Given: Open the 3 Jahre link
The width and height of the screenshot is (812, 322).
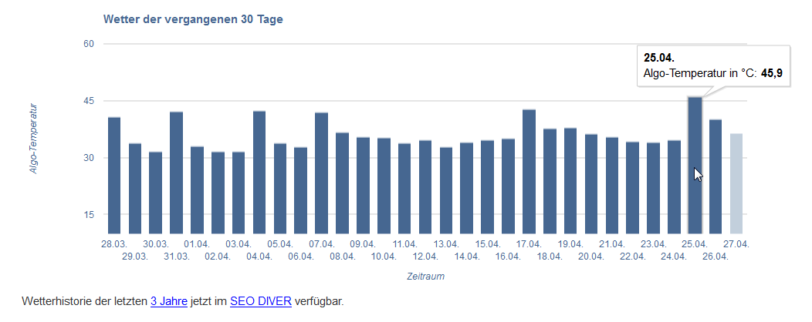Looking at the screenshot, I should (168, 301).
